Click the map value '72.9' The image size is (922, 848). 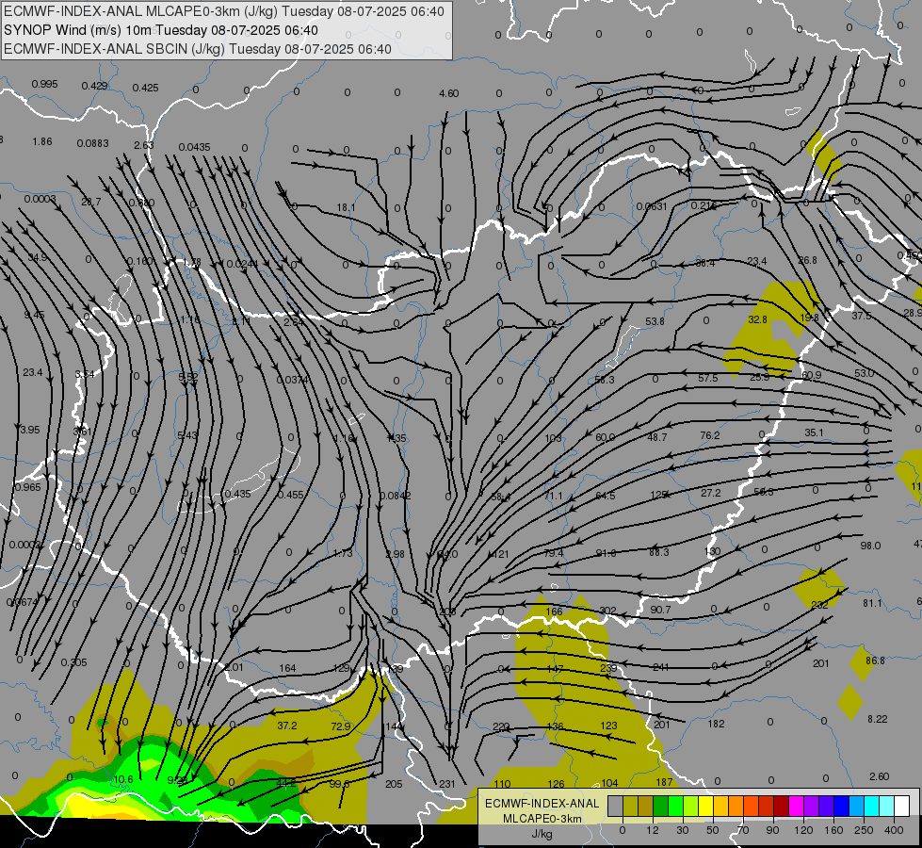click(x=341, y=726)
